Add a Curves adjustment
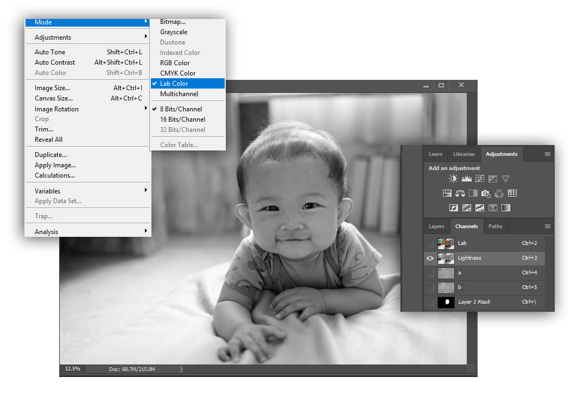 (480, 179)
